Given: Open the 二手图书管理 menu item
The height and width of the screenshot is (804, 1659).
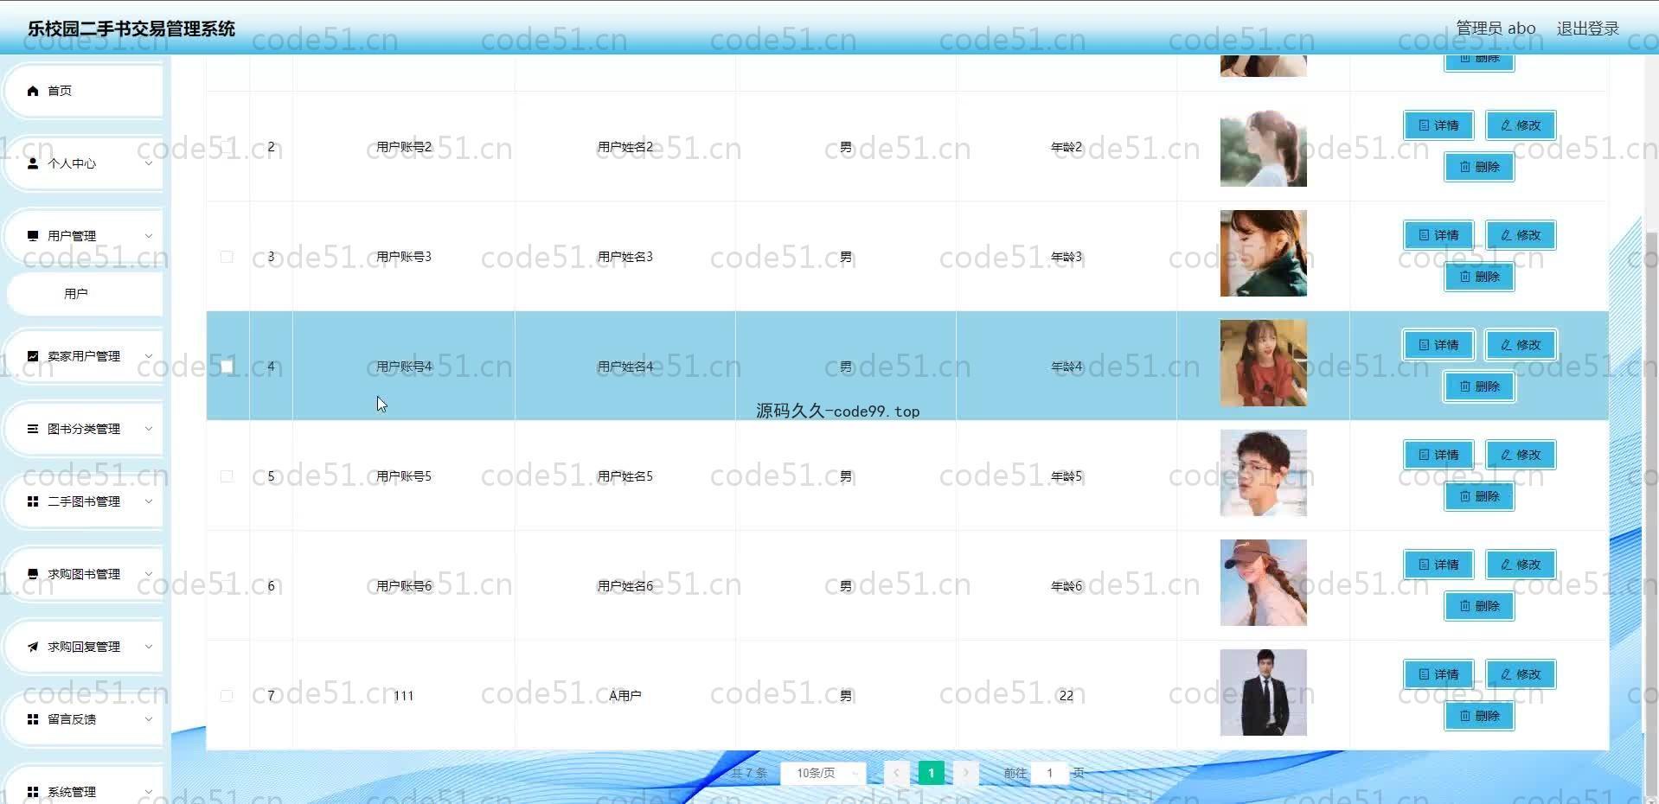Looking at the screenshot, I should [85, 501].
